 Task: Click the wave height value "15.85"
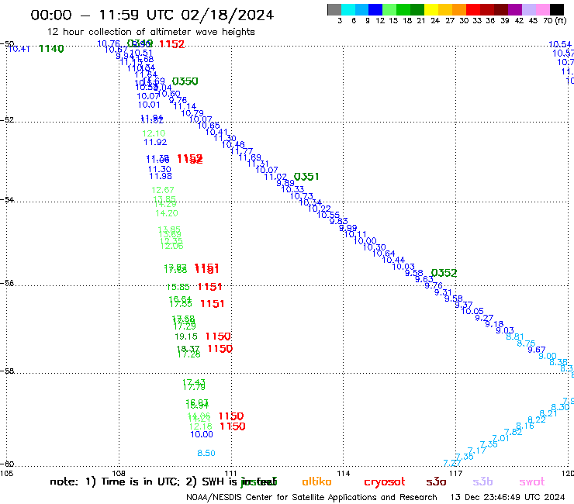(178, 288)
